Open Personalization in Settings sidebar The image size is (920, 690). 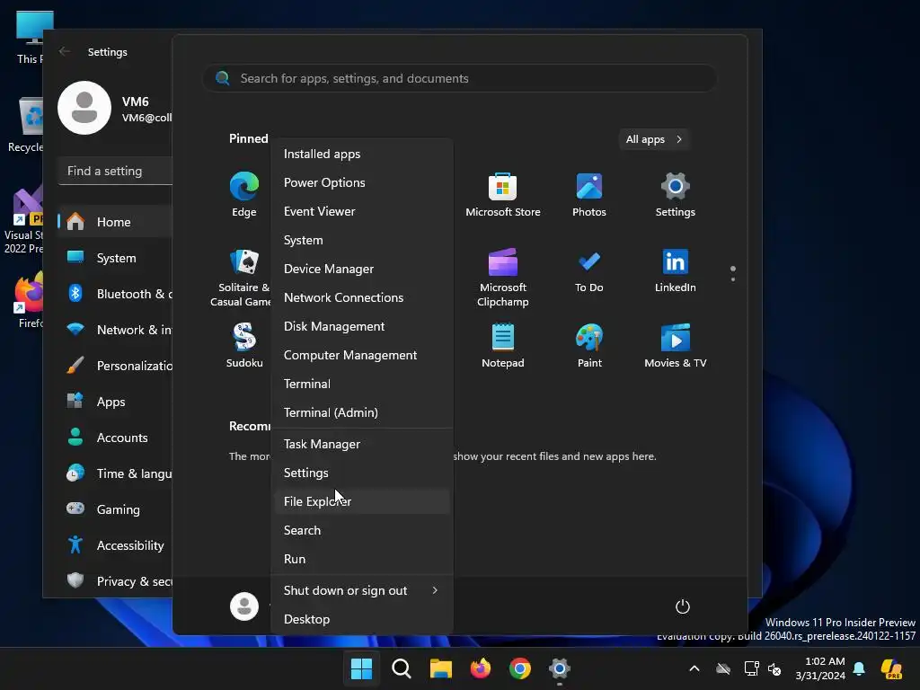click(115, 366)
